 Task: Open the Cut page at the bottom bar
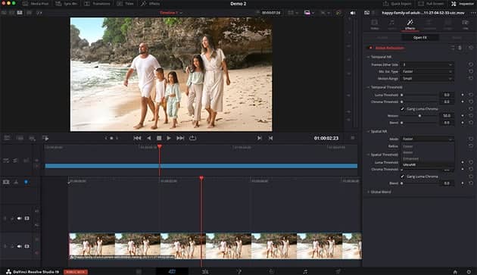[172, 271]
